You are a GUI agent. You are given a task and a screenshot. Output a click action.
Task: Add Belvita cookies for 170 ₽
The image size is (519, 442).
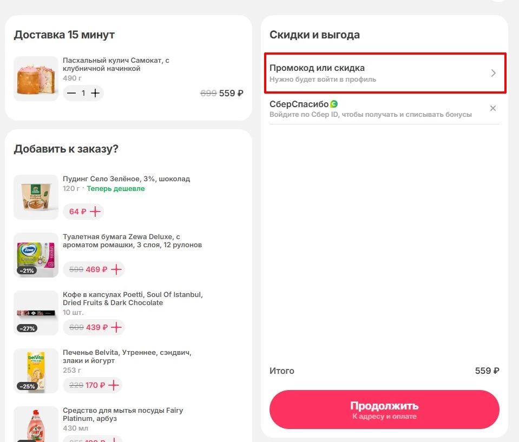pyautogui.click(x=113, y=385)
